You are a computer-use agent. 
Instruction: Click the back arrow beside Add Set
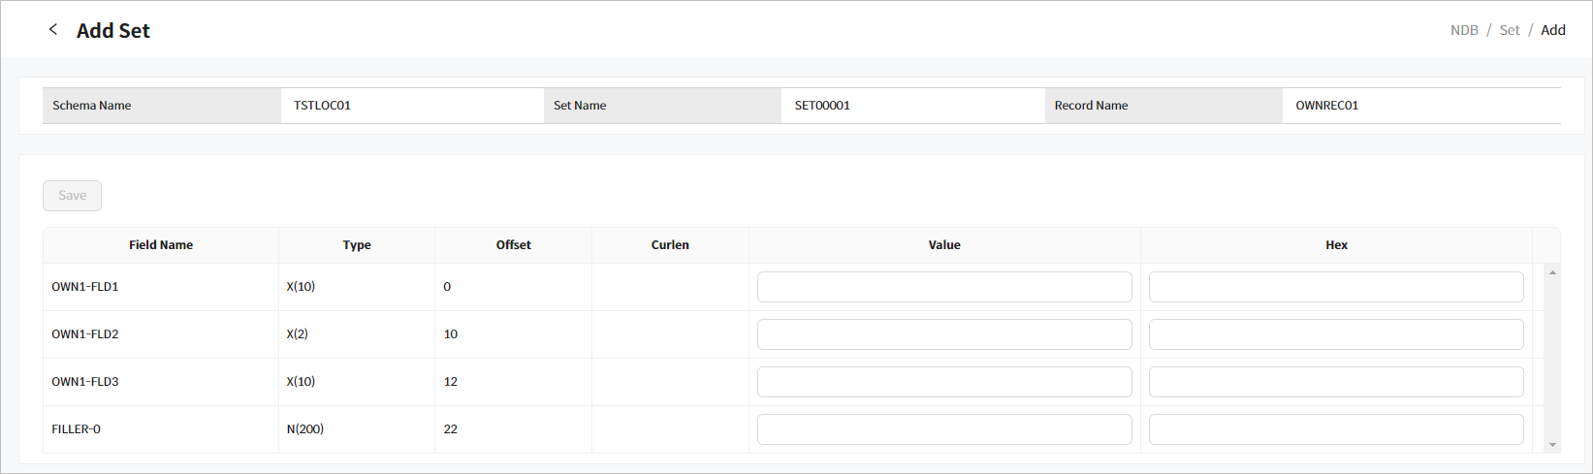(x=53, y=30)
